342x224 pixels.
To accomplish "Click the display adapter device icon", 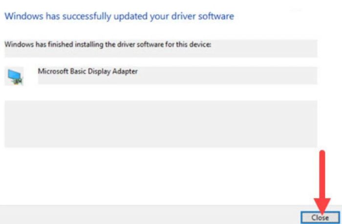I will point(15,76).
